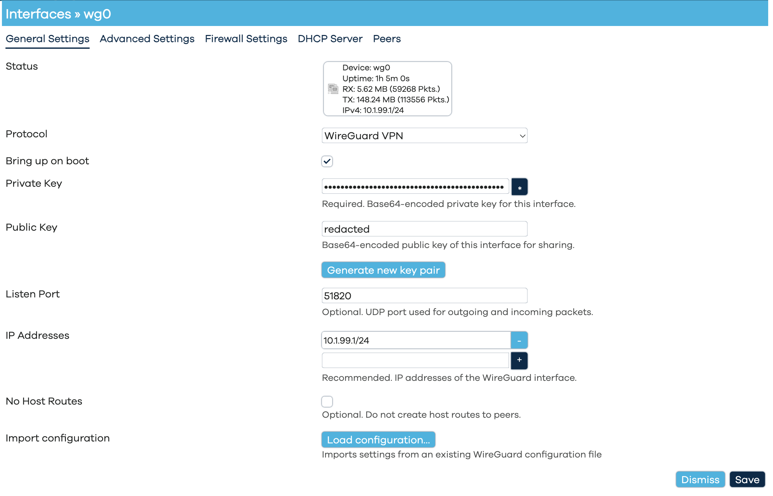
Task: Reveal the hidden Private Key value
Action: tap(519, 186)
